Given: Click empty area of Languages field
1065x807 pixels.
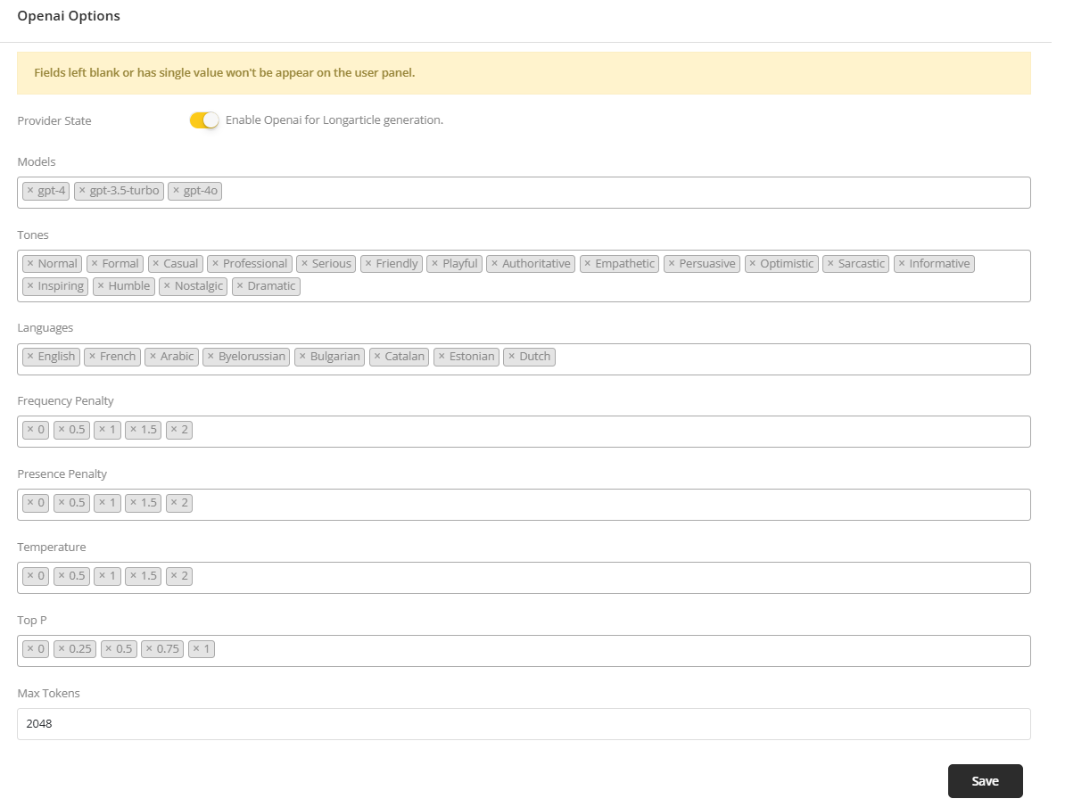Looking at the screenshot, I should click(785, 358).
